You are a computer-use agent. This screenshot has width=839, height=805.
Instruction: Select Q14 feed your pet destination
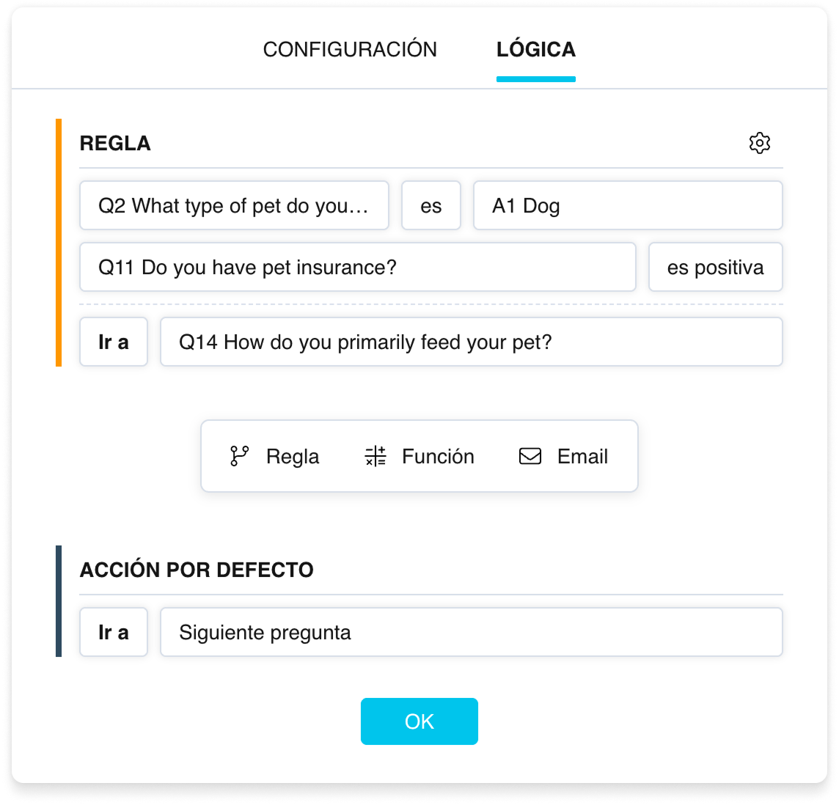click(x=472, y=342)
